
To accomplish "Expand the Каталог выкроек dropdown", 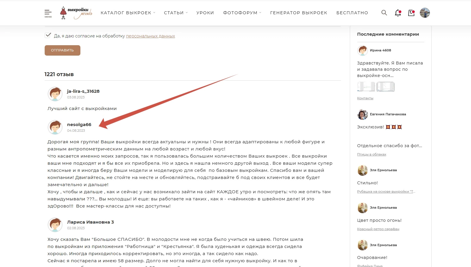I will point(128,13).
